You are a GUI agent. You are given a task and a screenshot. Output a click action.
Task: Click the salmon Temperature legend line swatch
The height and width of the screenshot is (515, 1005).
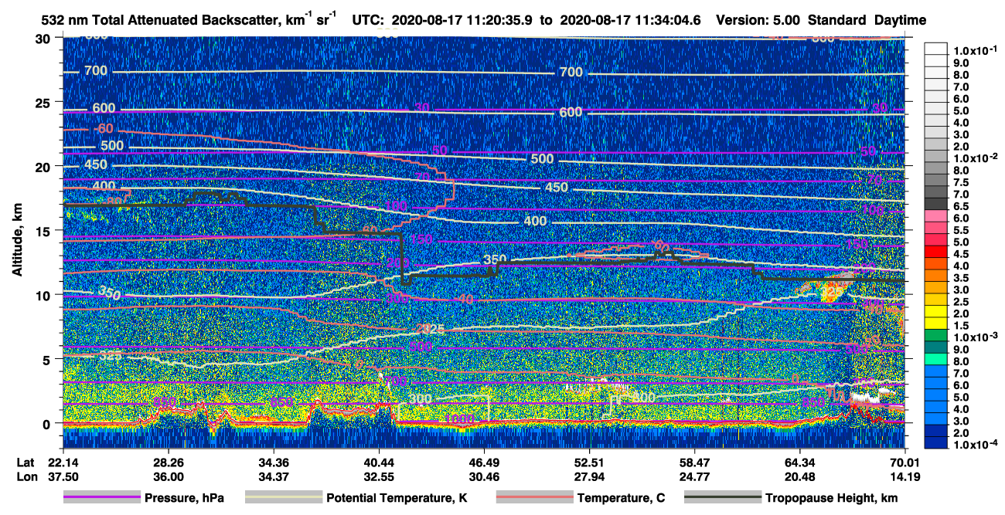tap(534, 498)
